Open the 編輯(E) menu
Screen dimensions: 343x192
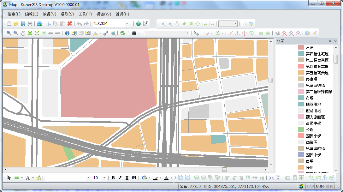point(32,14)
